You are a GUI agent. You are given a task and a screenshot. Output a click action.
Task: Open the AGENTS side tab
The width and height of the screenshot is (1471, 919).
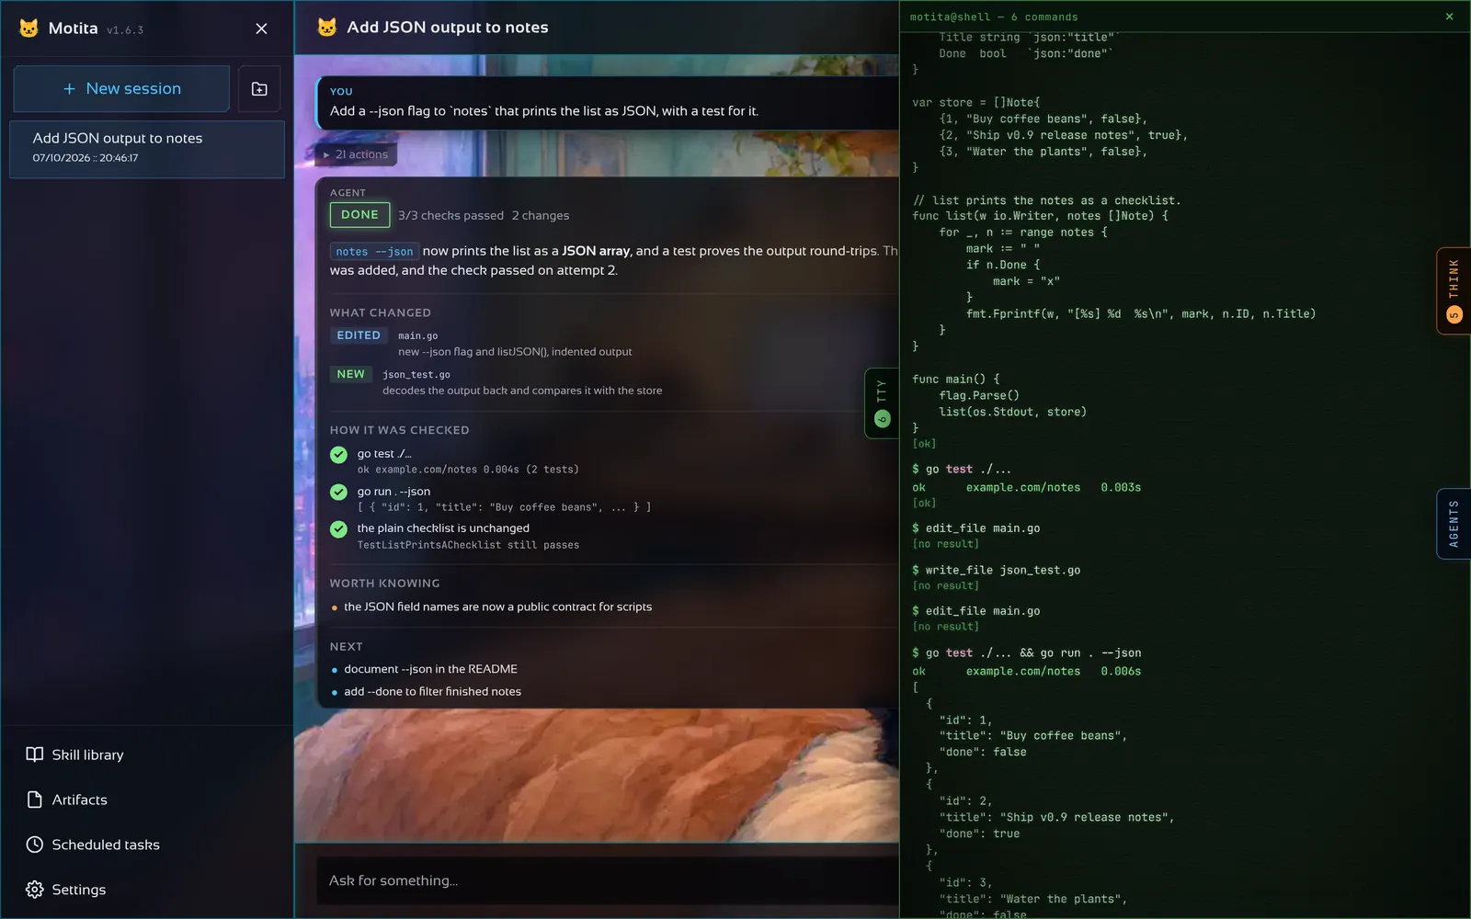click(1454, 524)
